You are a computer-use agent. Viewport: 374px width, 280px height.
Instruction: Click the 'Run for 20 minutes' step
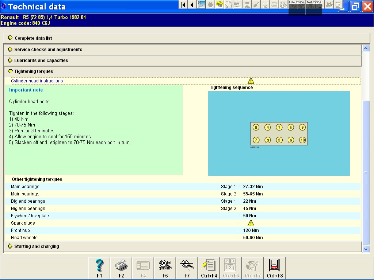[32, 131]
